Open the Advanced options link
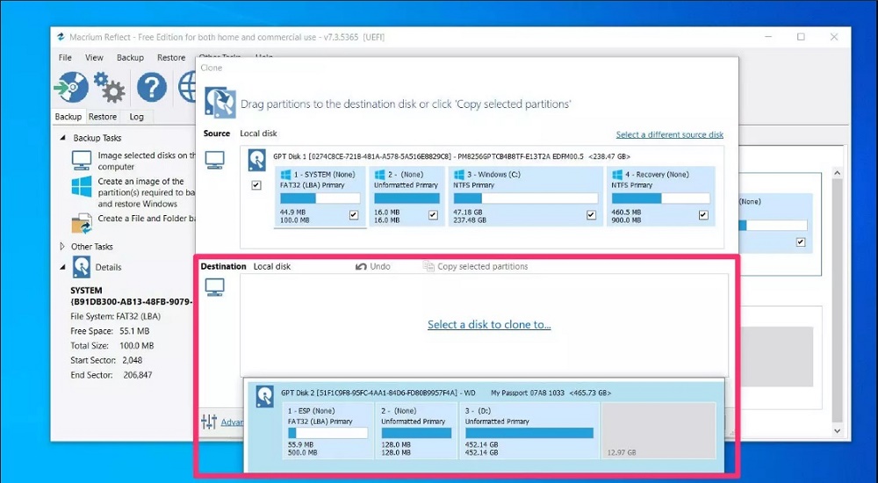 232,422
